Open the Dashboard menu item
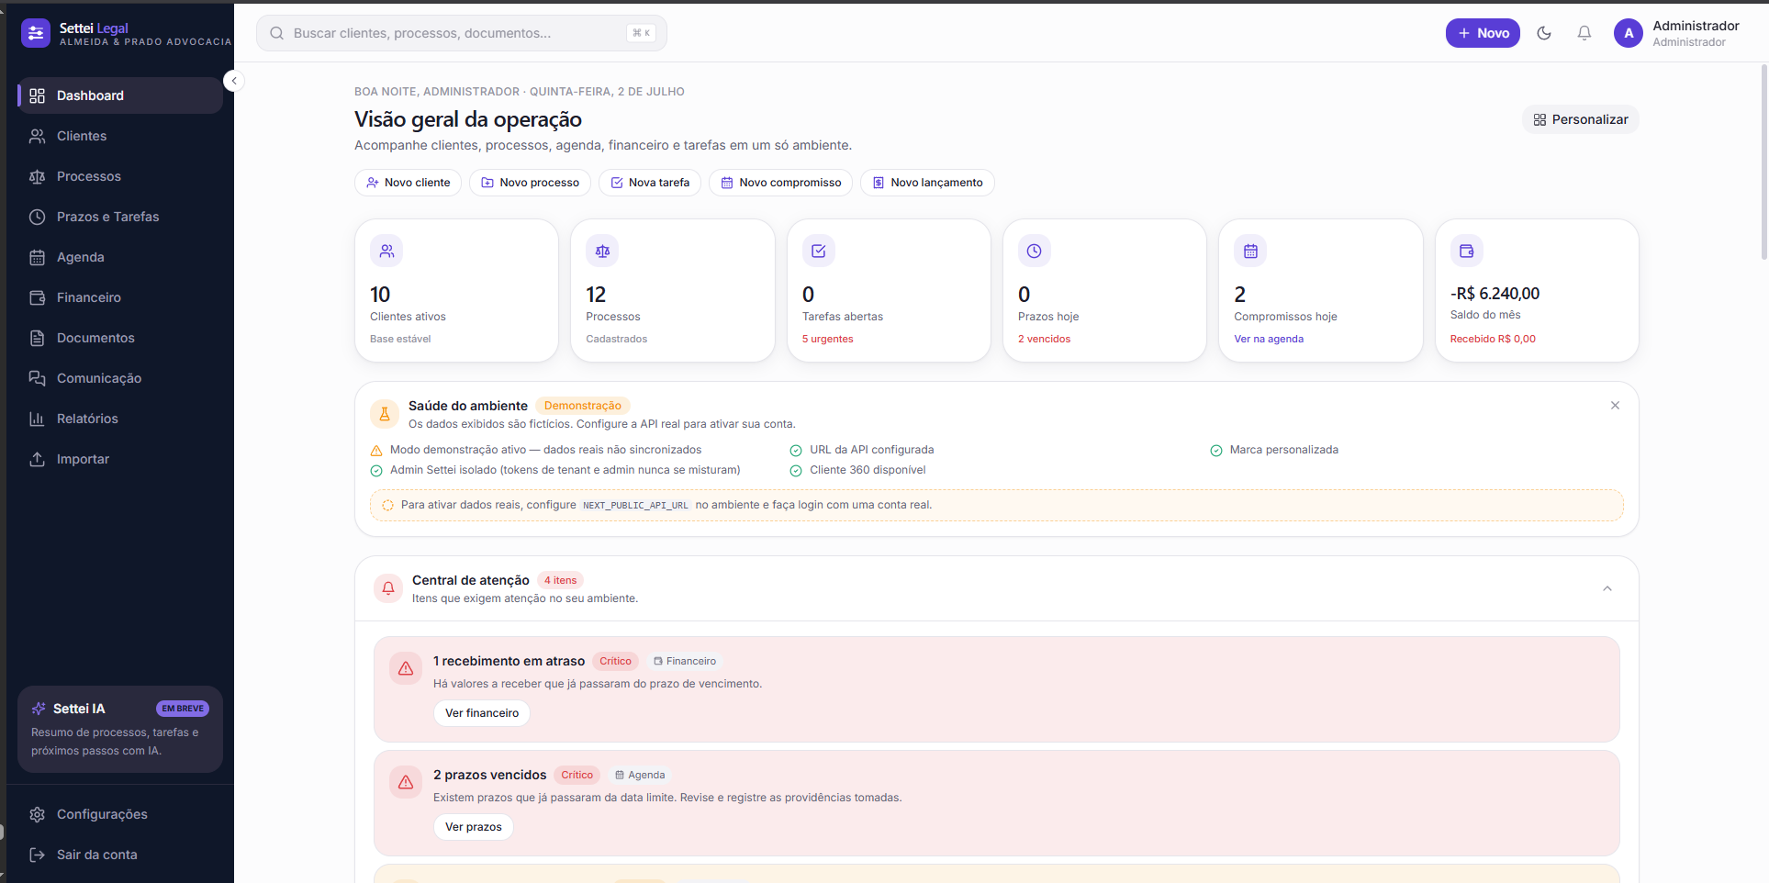 [x=119, y=95]
